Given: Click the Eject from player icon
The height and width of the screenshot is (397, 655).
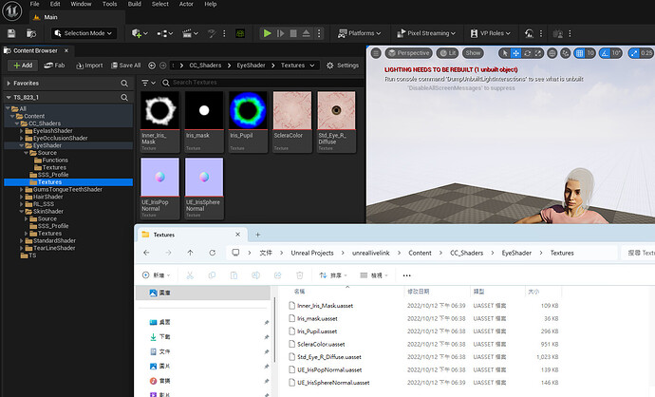Looking at the screenshot, I should pos(307,33).
